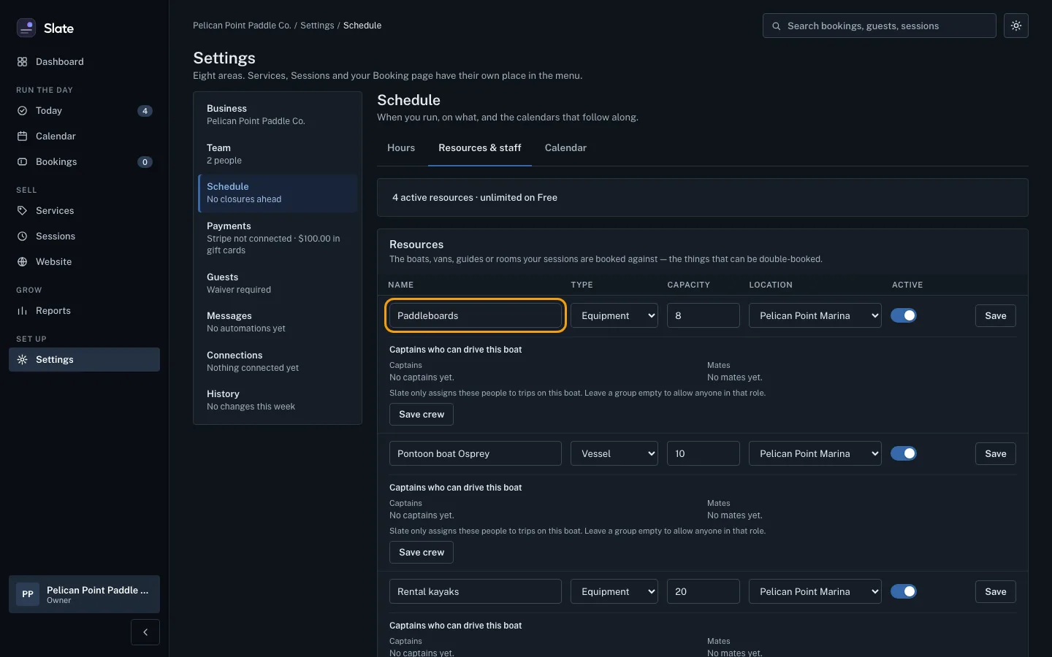1052x657 pixels.
Task: Switch to the Calendar tab in Schedule
Action: [x=565, y=148]
